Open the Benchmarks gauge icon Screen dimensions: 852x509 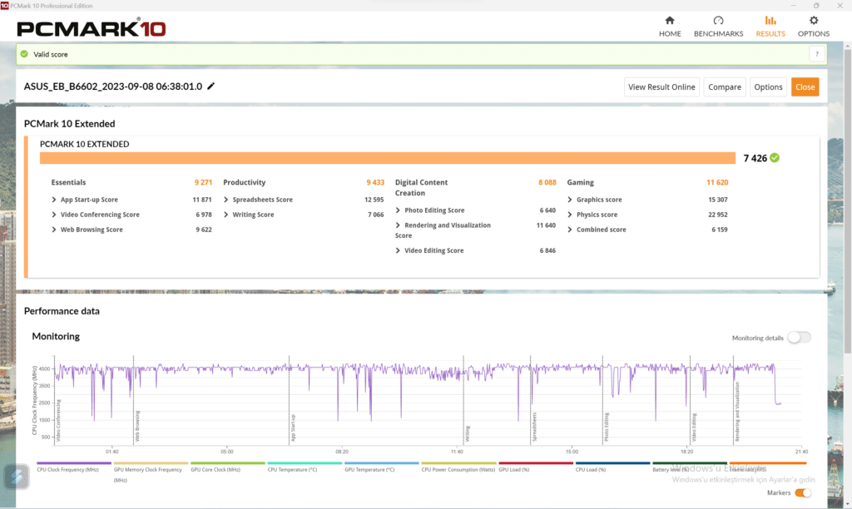(x=718, y=21)
